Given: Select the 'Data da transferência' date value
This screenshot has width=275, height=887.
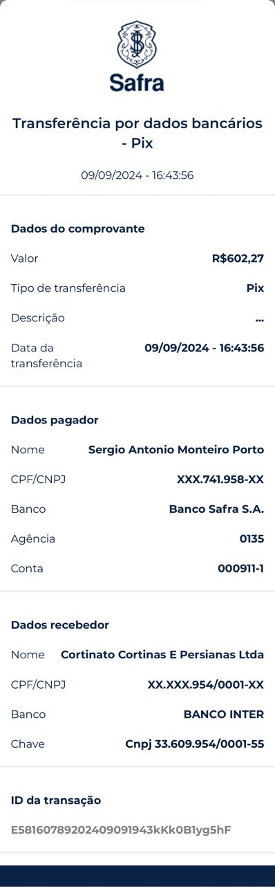Looking at the screenshot, I should point(204,348).
